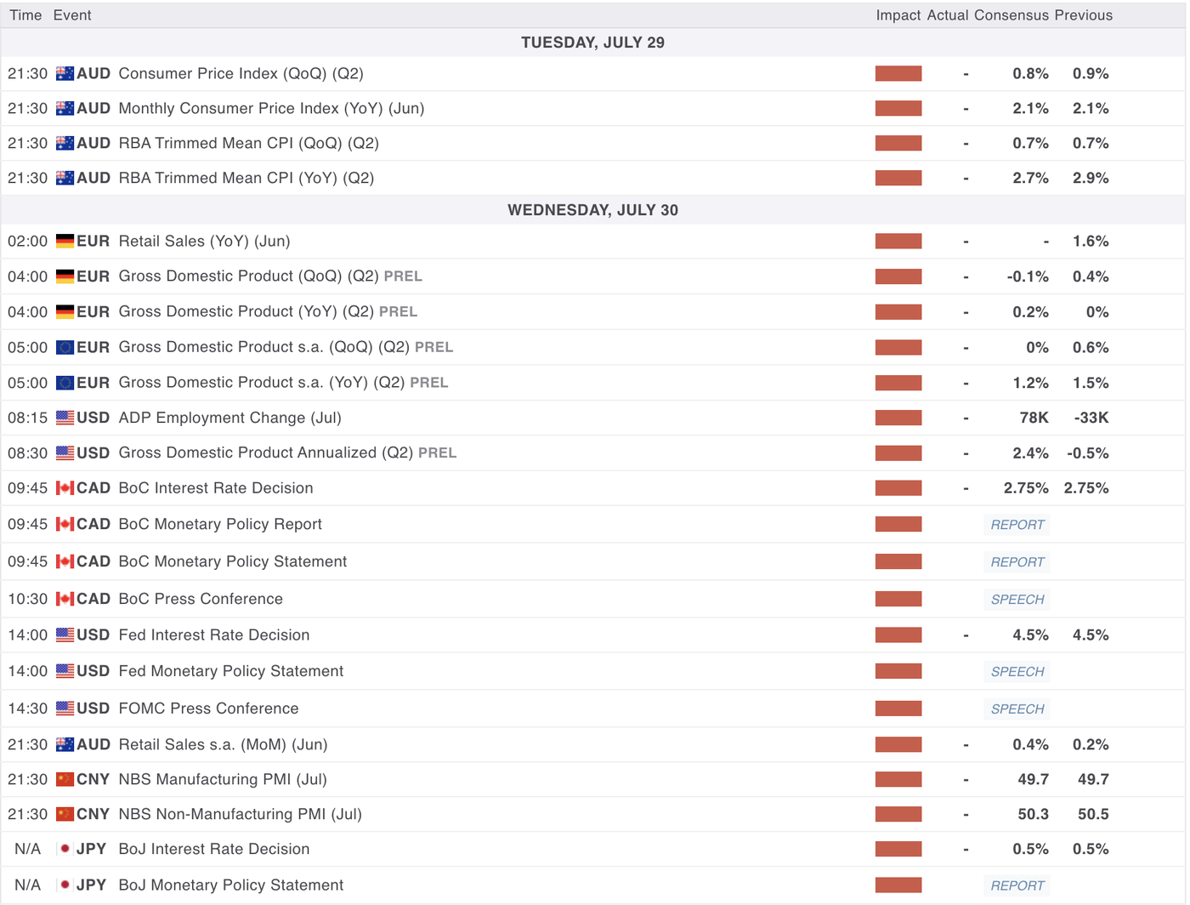Screen dimensions: 1190x905
Task: Click the Consensus column header
Action: [x=1011, y=15]
